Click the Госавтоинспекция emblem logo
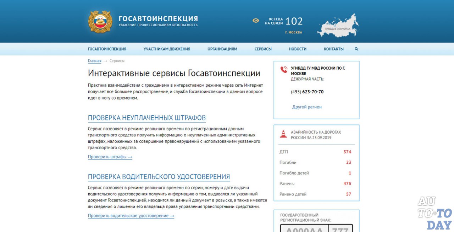 pos(100,22)
